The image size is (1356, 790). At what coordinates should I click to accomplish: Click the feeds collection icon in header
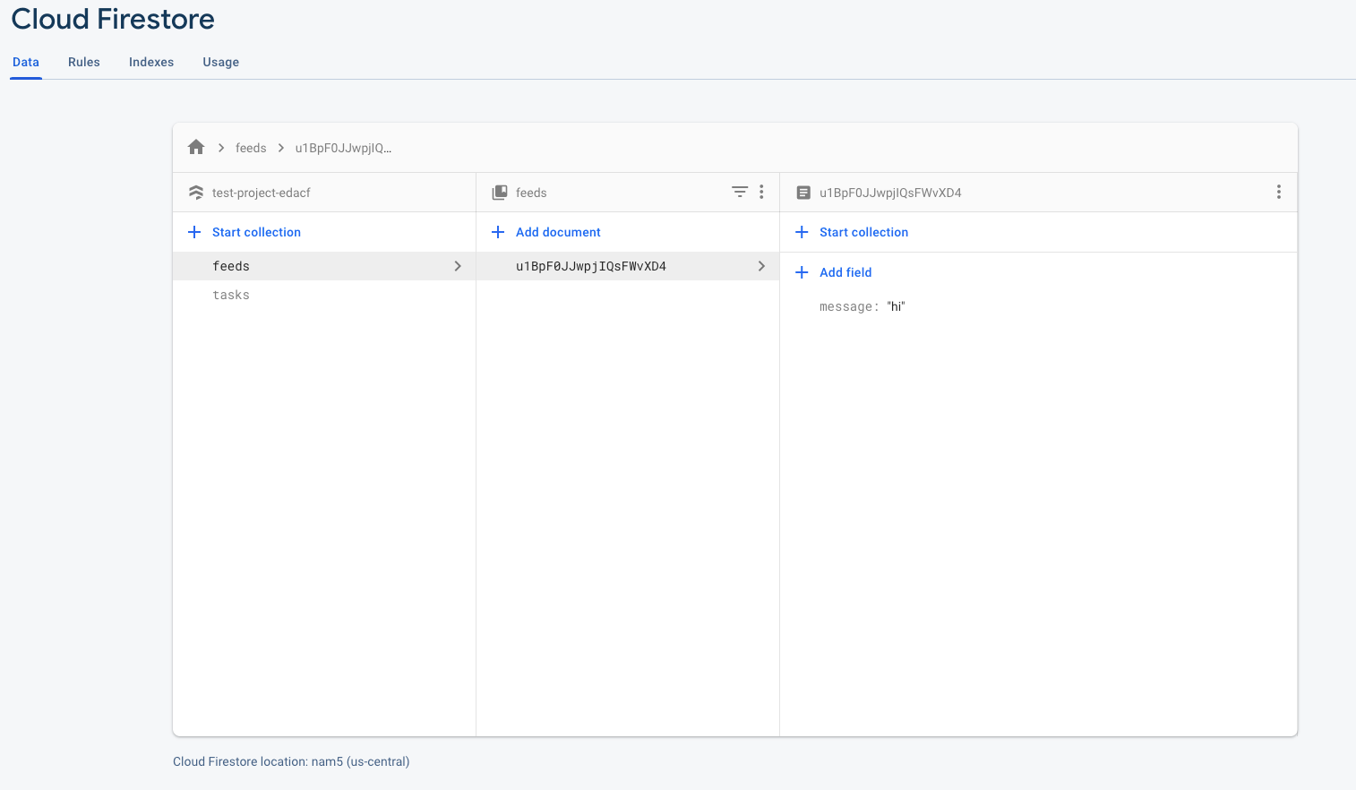point(500,193)
